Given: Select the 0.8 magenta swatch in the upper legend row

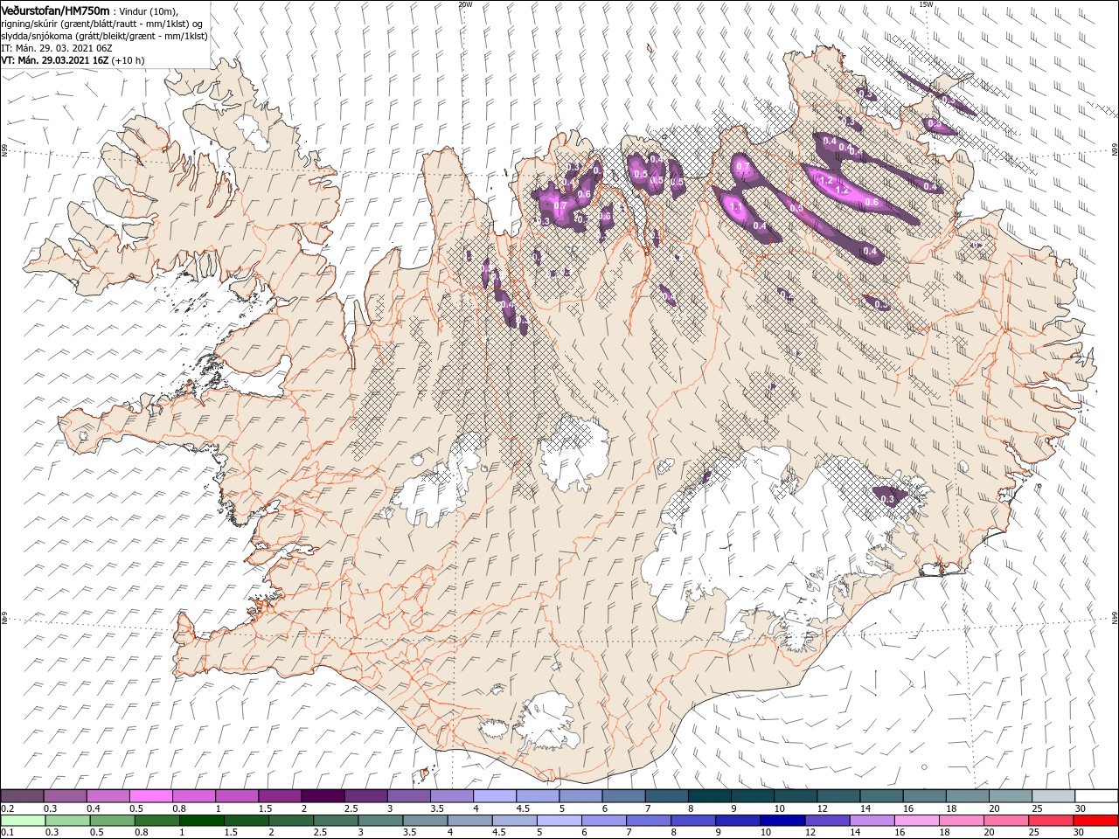Looking at the screenshot, I should tap(193, 796).
